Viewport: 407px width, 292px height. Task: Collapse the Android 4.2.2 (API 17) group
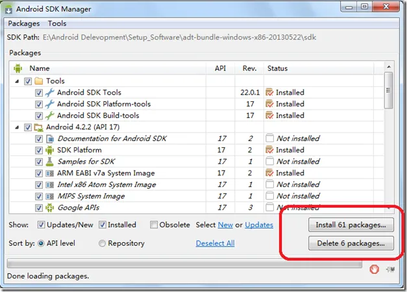point(17,127)
